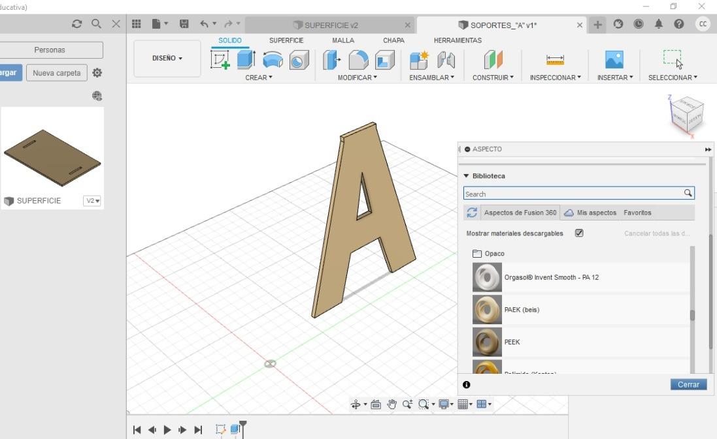Select the Hole tool

pos(299,60)
